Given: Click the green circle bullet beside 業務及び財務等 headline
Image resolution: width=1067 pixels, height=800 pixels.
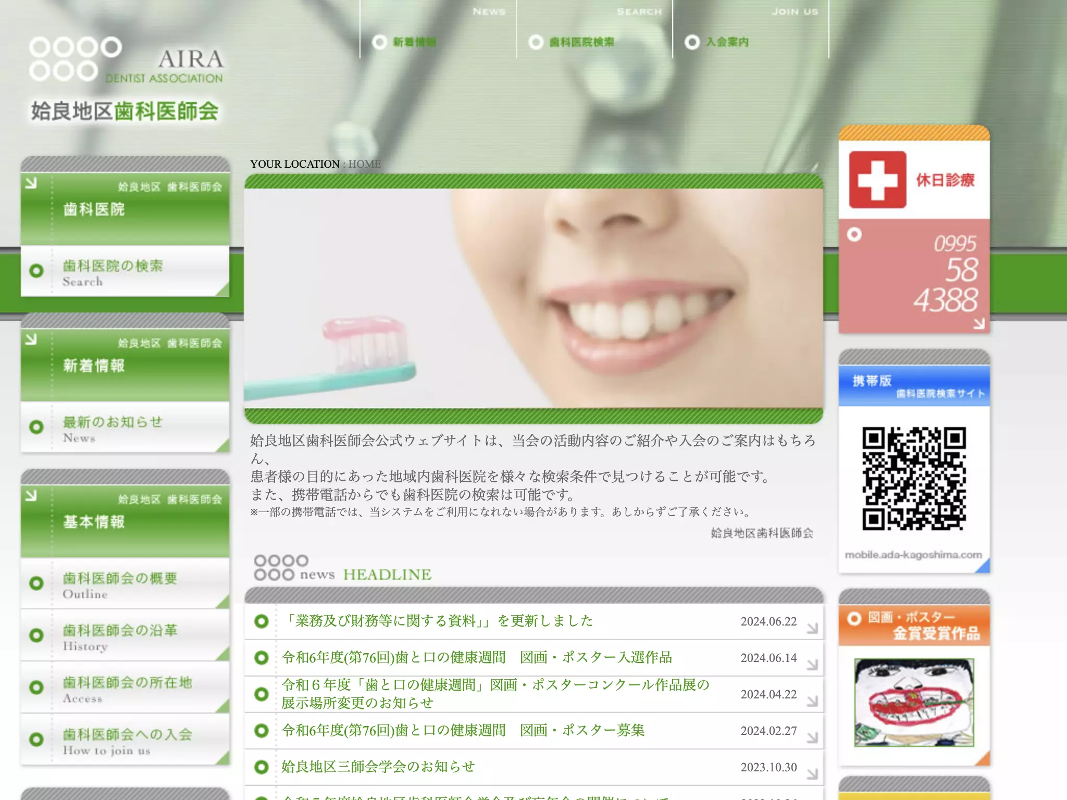Looking at the screenshot, I should [262, 621].
